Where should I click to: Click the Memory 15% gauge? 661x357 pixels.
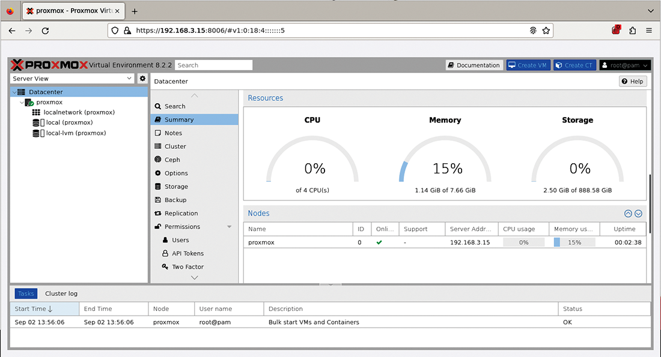[445, 159]
